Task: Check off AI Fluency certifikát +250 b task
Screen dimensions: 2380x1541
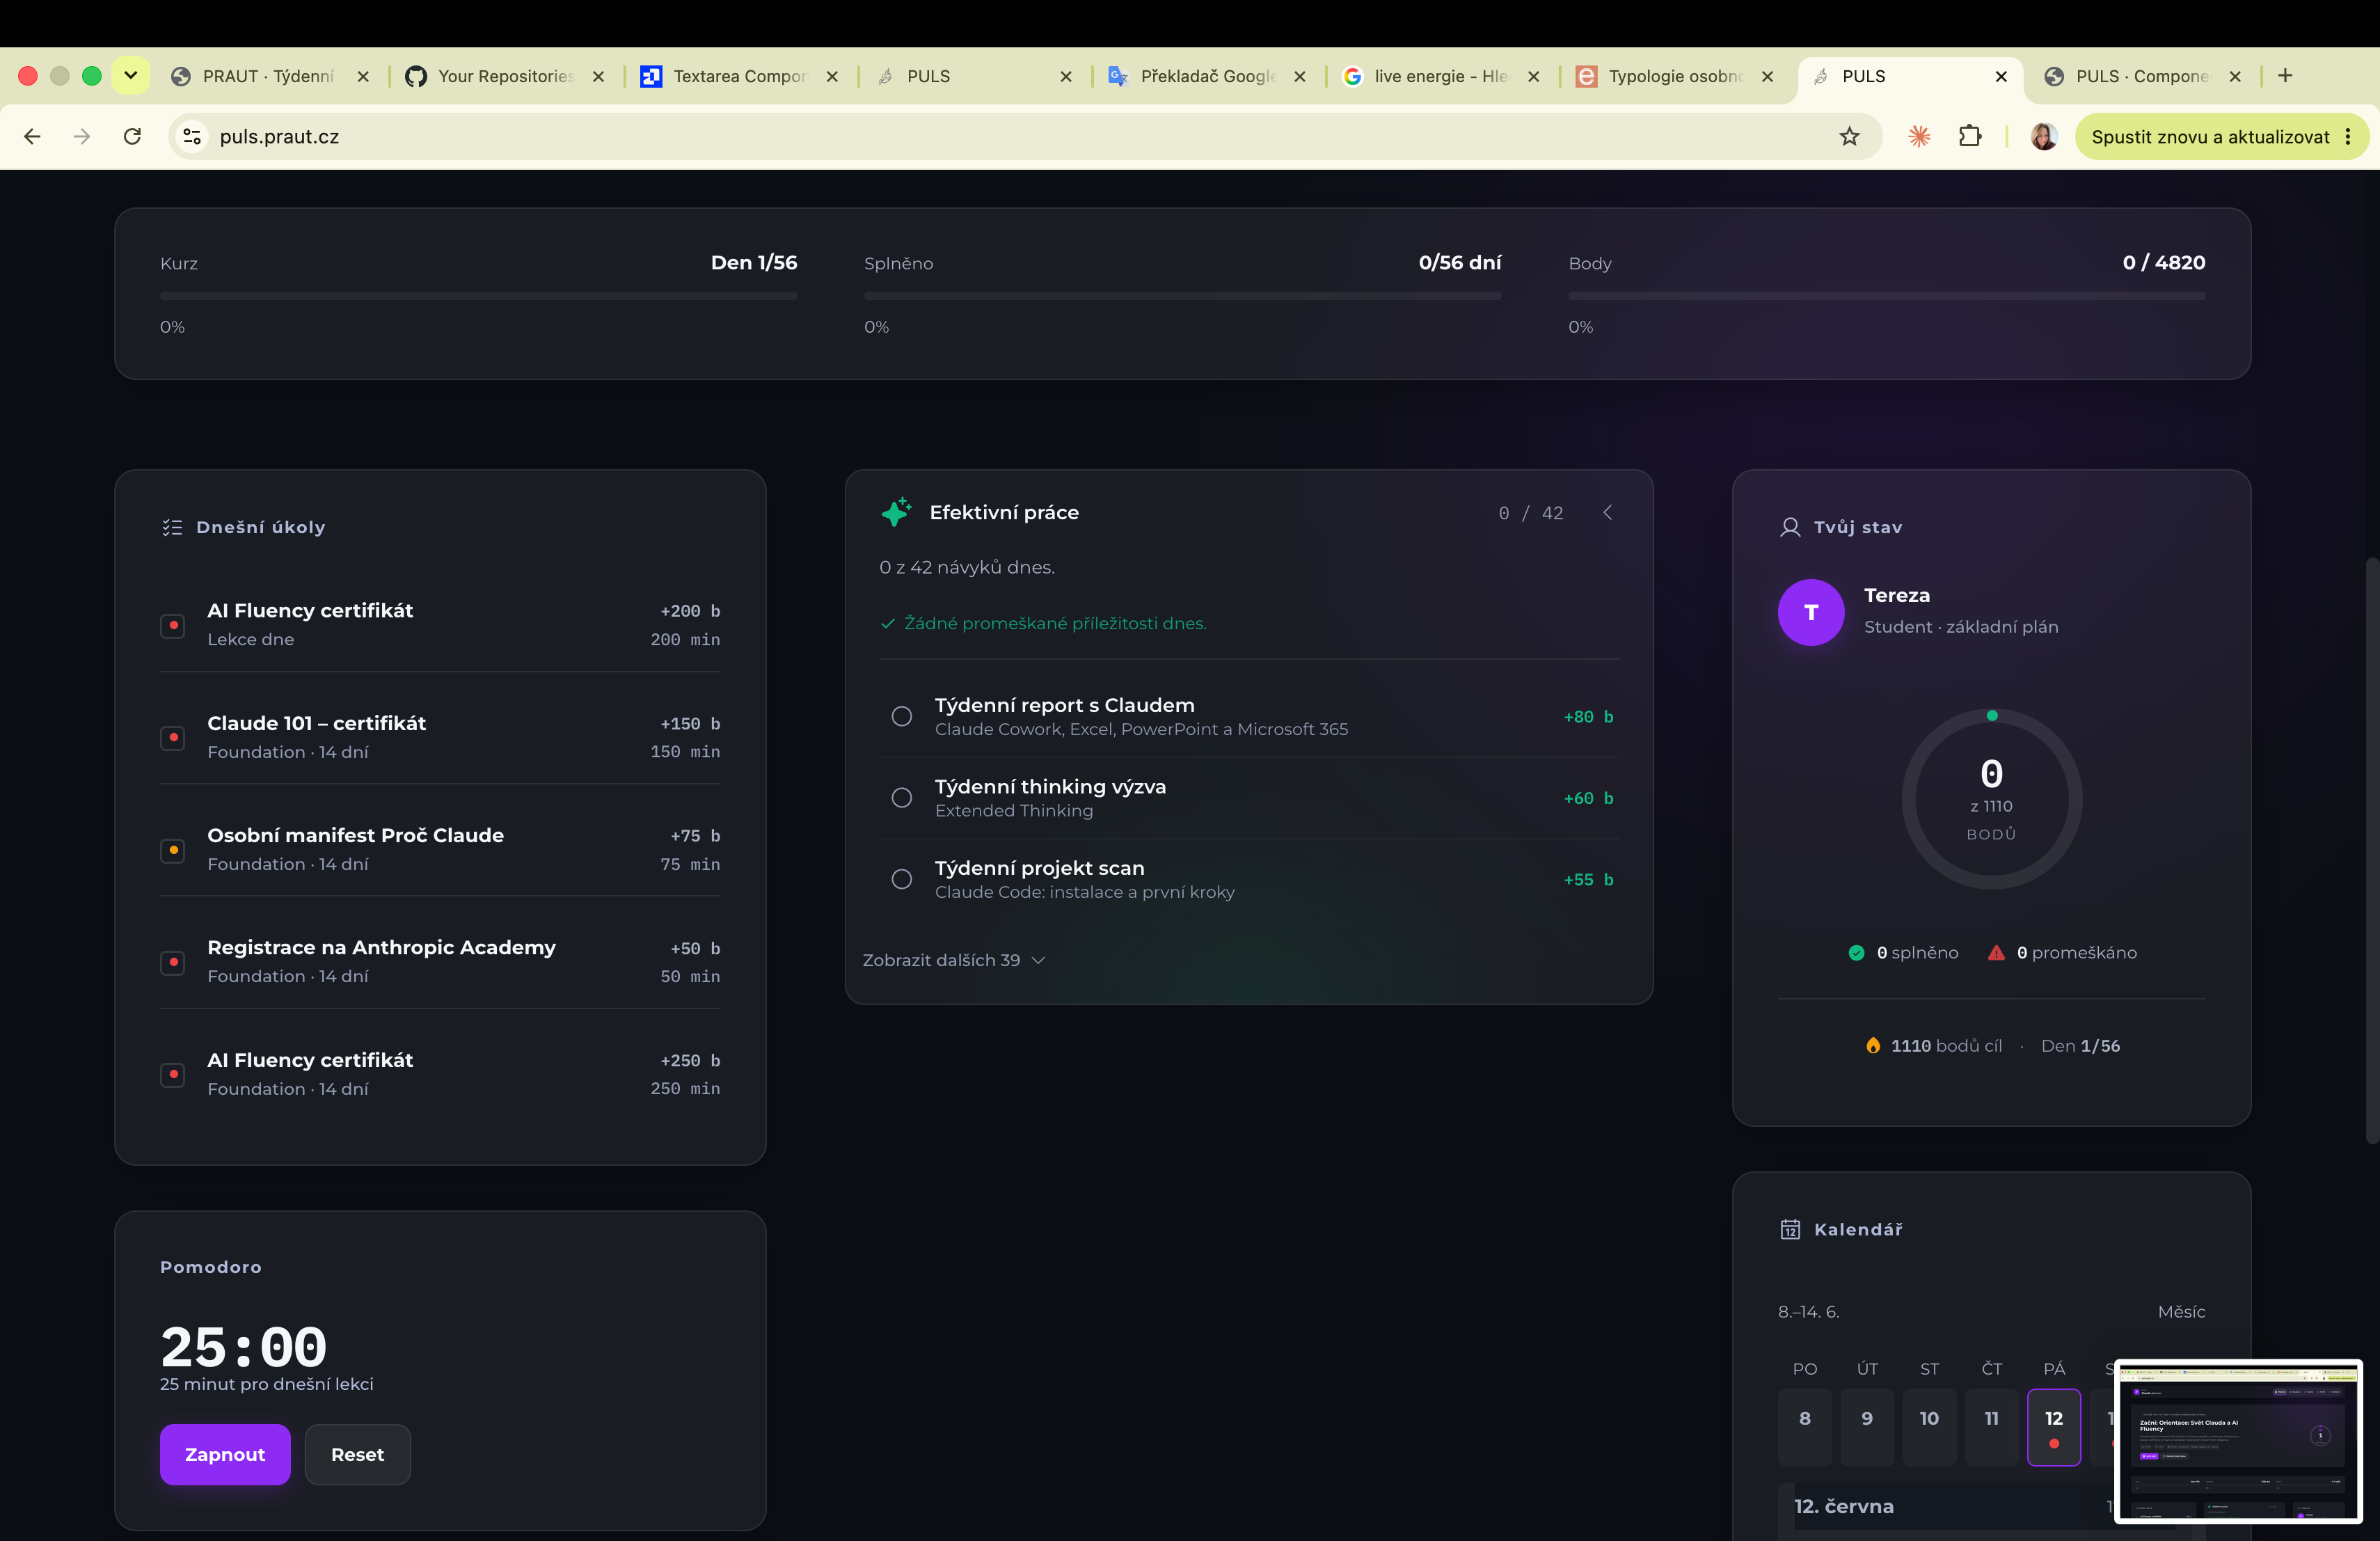Action: click(x=173, y=1075)
